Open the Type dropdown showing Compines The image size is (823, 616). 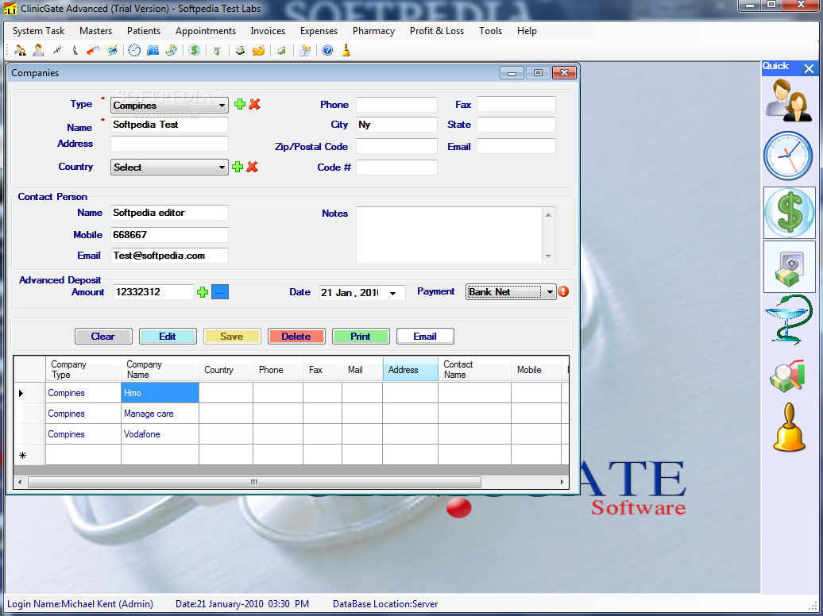pos(169,105)
